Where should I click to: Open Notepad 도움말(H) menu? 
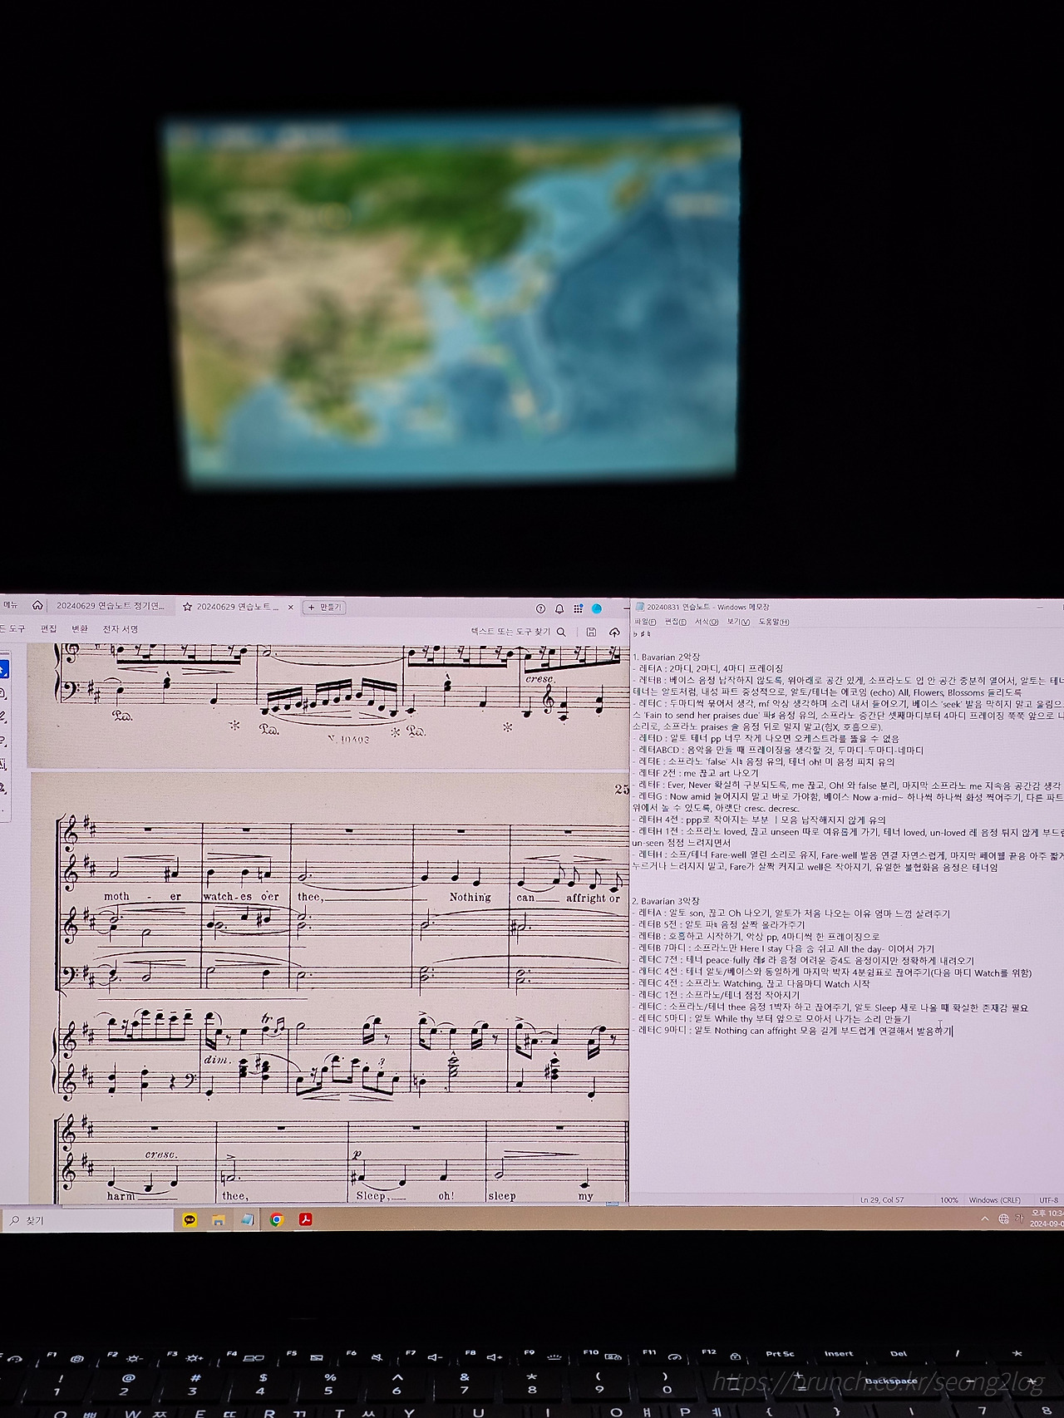coord(774,622)
